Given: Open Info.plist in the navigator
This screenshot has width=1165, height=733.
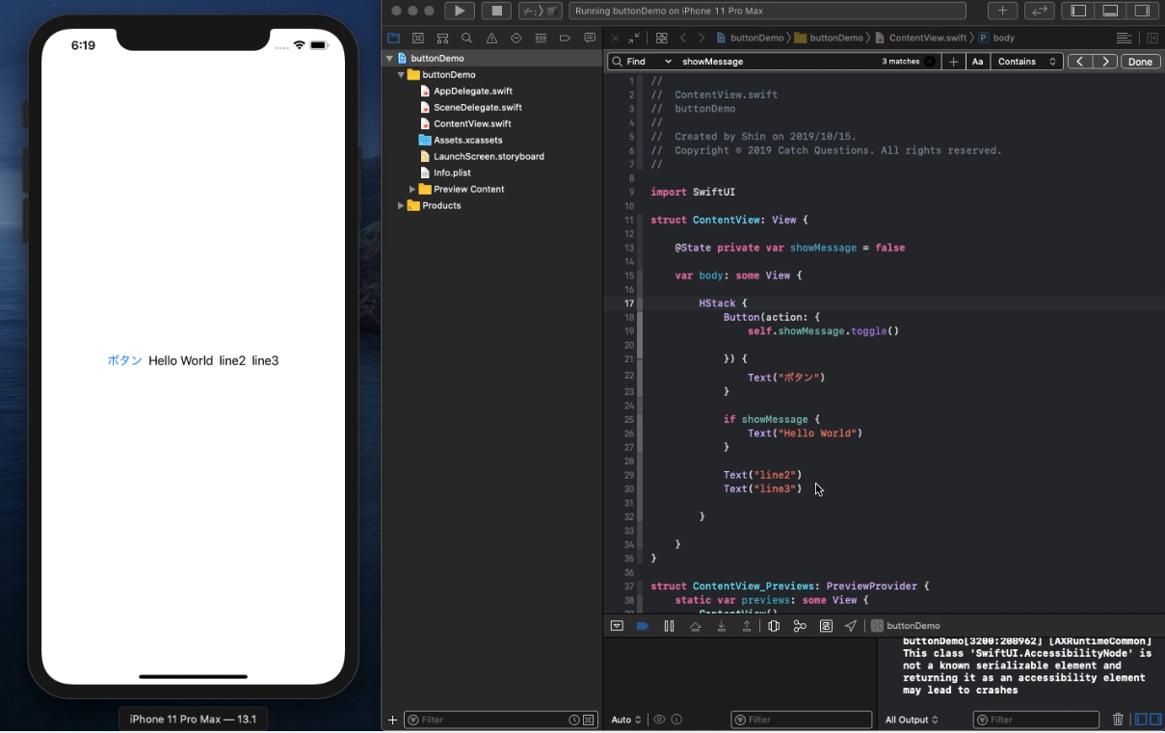Looking at the screenshot, I should coord(452,173).
